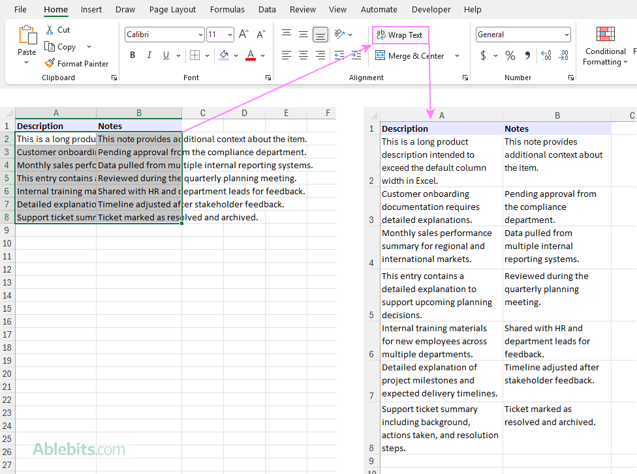
Task: Switch to the Formulas ribbon tab
Action: tap(227, 9)
